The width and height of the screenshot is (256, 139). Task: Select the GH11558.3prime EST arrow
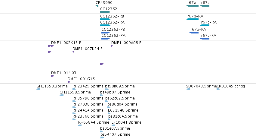point(39,89)
